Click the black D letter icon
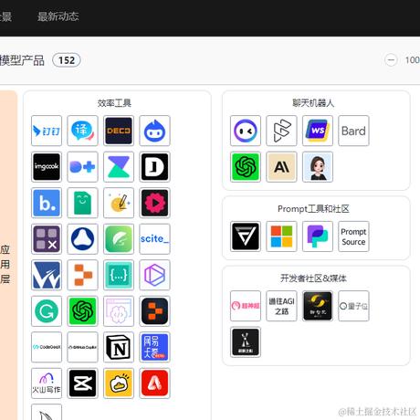This screenshot has width=420, height=420. [x=154, y=167]
